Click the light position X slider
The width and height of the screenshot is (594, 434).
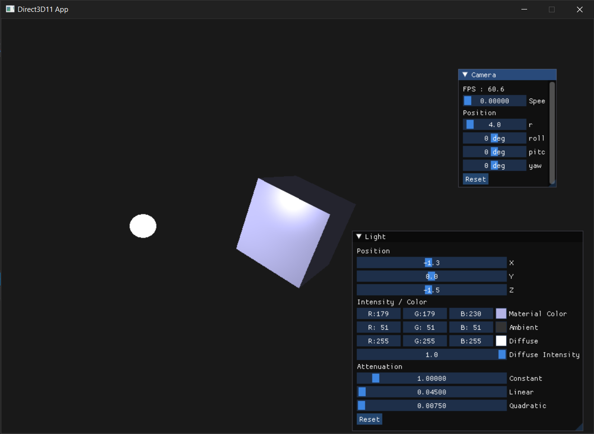coord(432,263)
